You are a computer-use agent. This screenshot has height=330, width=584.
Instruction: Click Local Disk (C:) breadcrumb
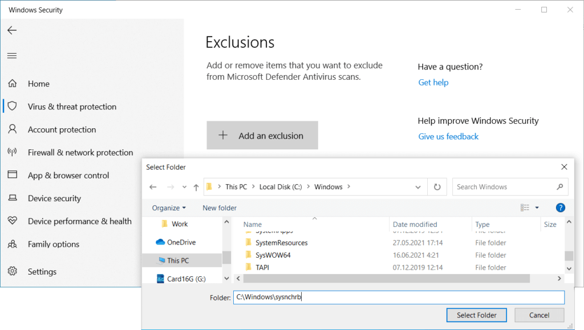[281, 187]
